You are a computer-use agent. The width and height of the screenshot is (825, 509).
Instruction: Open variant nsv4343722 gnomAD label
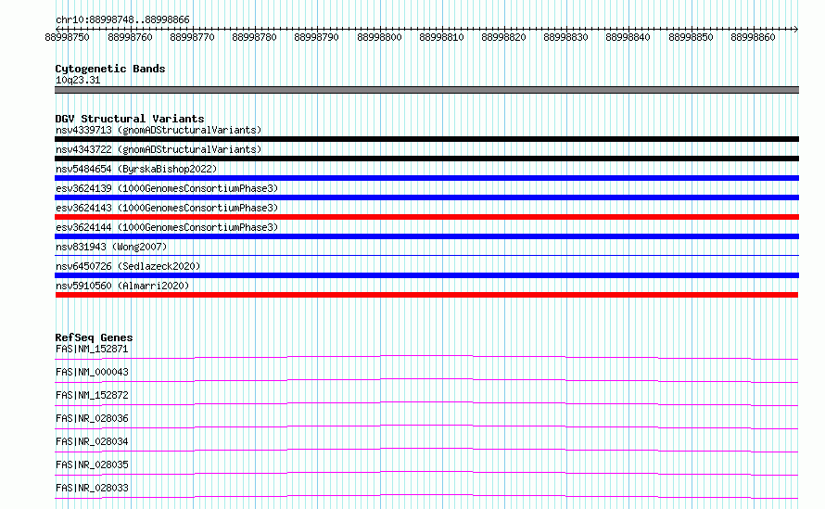click(159, 149)
